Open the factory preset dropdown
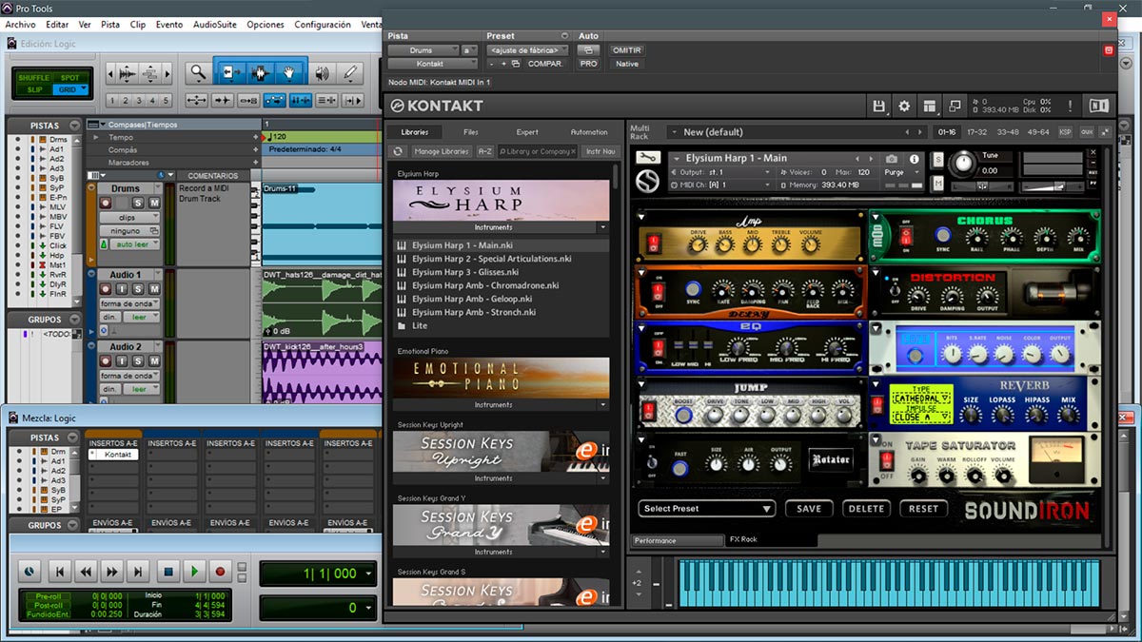Screen dimensions: 1142x642 click(527, 50)
